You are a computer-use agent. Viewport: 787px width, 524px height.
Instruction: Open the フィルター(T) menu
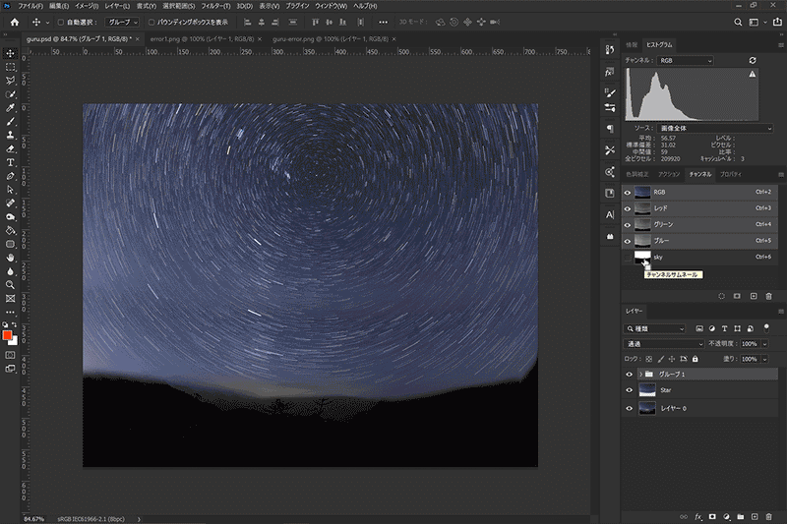coord(216,6)
